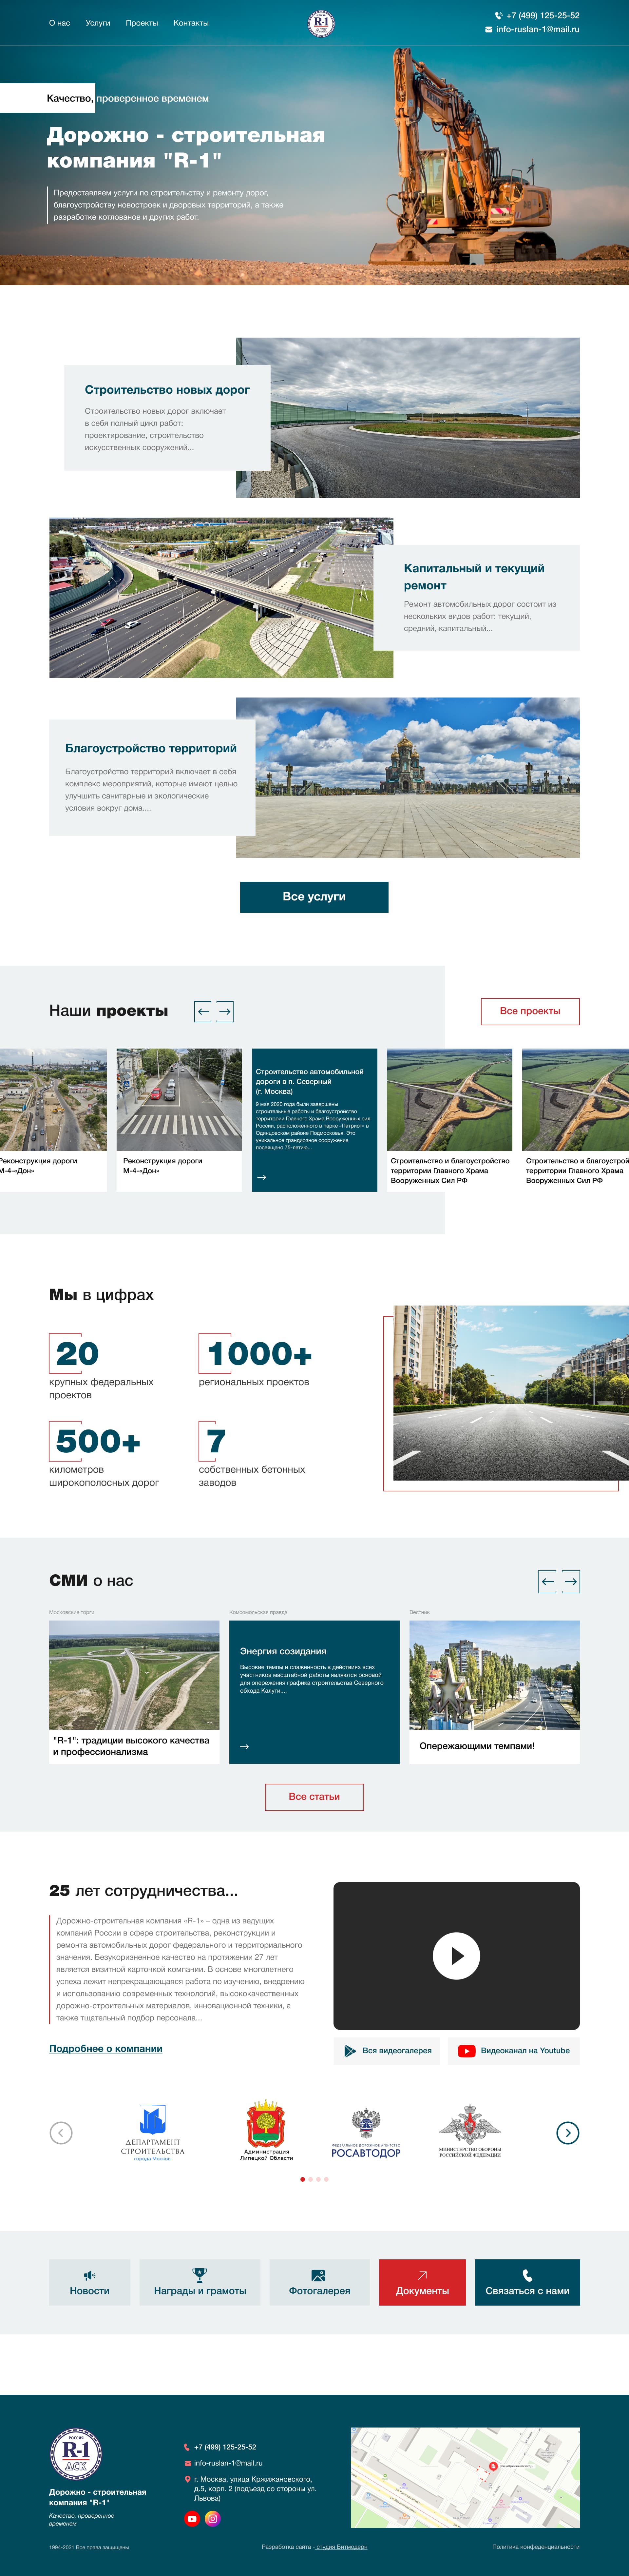Click the Министерство обороны partner logo
The image size is (629, 2576).
click(470, 2131)
